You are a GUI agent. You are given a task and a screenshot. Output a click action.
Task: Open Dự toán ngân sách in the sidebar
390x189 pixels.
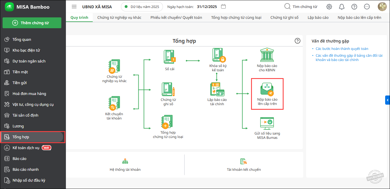pos(33,61)
